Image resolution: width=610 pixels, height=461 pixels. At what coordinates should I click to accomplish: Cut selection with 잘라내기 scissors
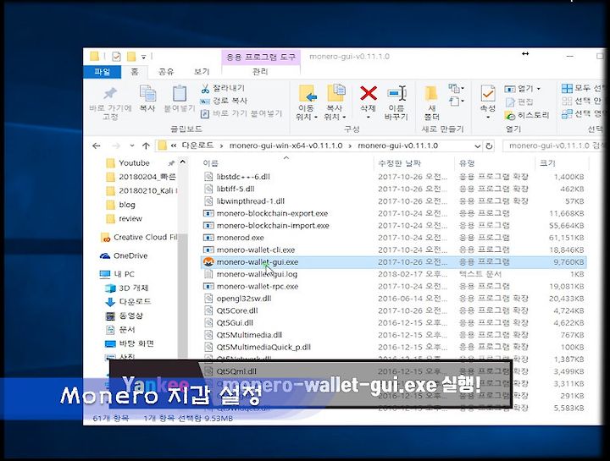point(223,88)
